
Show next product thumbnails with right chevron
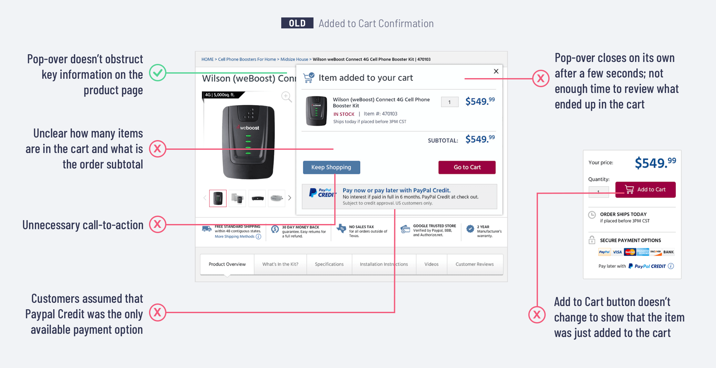290,198
